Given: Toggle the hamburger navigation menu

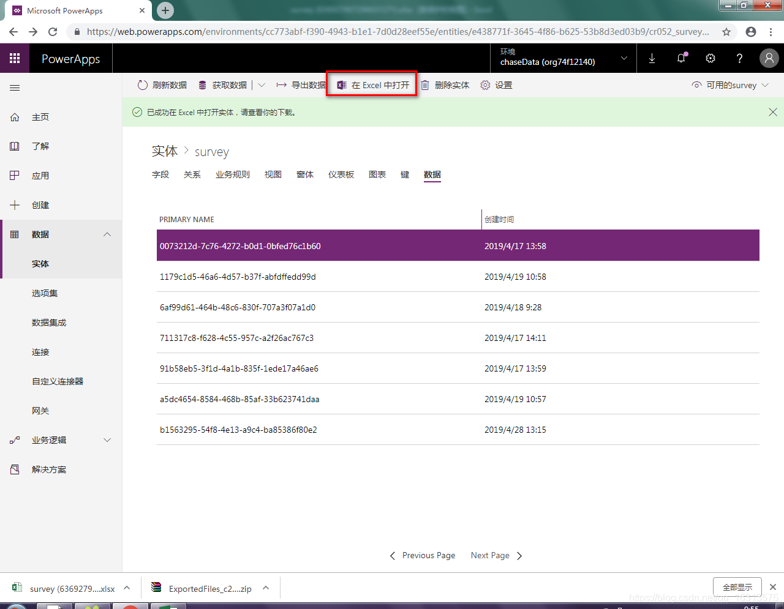Looking at the screenshot, I should (x=15, y=88).
